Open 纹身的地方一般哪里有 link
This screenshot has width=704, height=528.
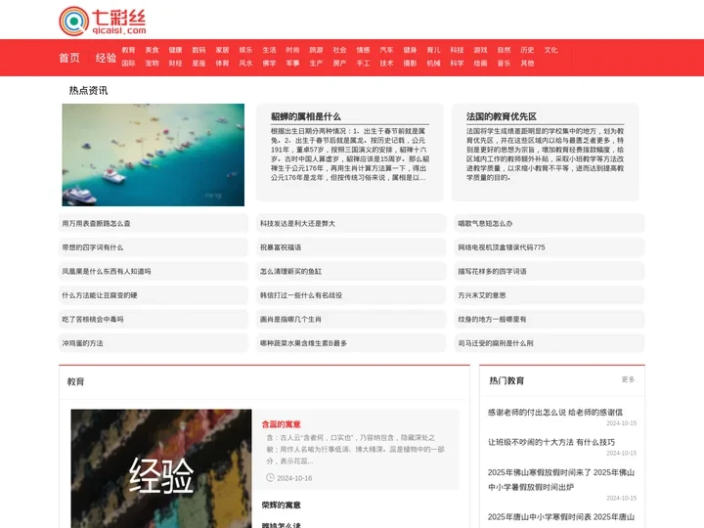pos(492,319)
